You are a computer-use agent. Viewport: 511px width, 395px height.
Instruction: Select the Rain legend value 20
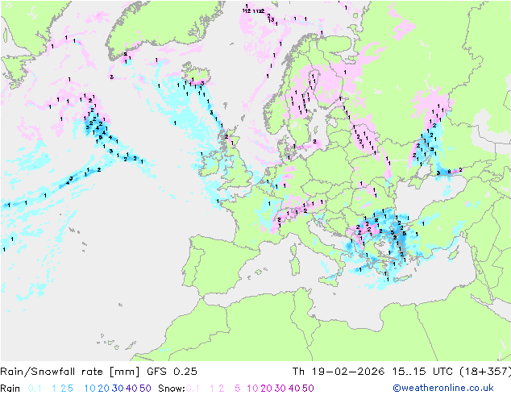coord(104,389)
